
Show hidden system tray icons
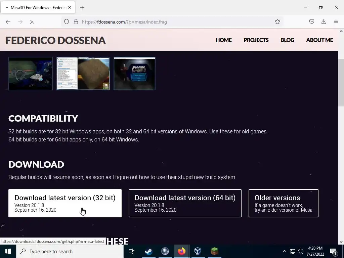click(x=284, y=251)
